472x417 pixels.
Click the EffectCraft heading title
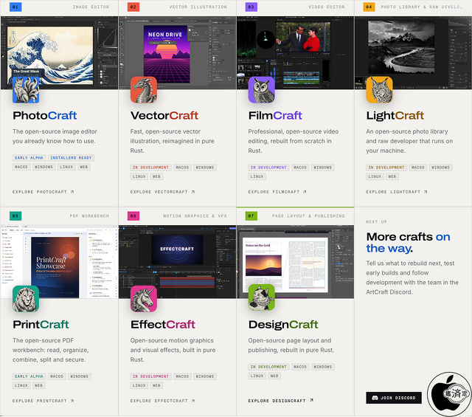[x=163, y=325]
